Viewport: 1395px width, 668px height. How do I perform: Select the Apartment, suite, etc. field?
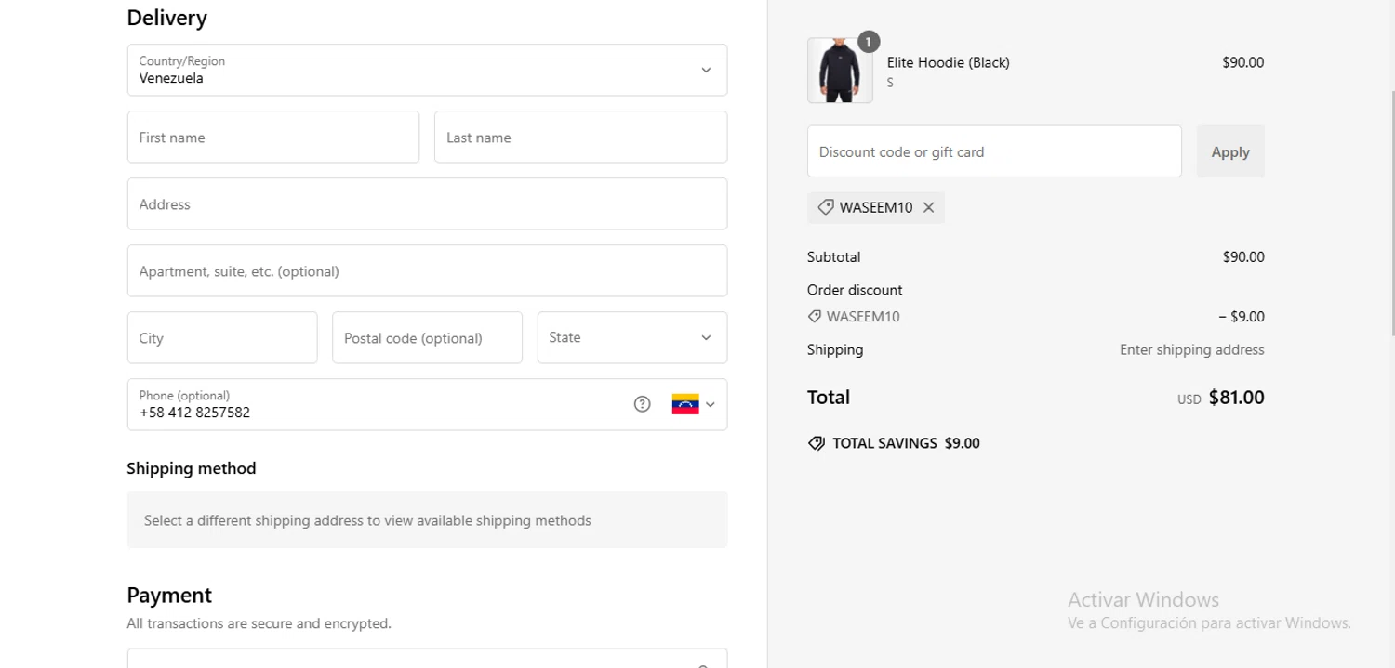click(x=427, y=271)
